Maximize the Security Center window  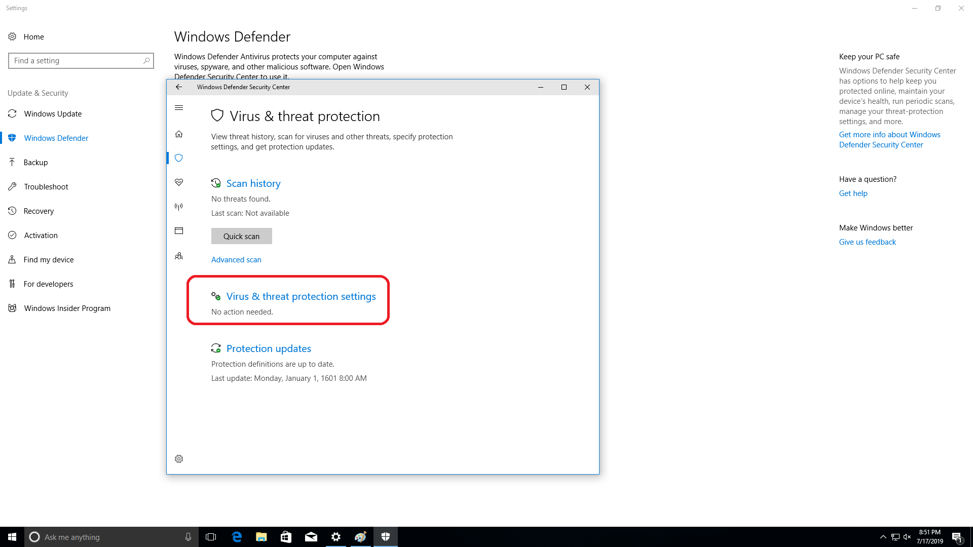564,87
